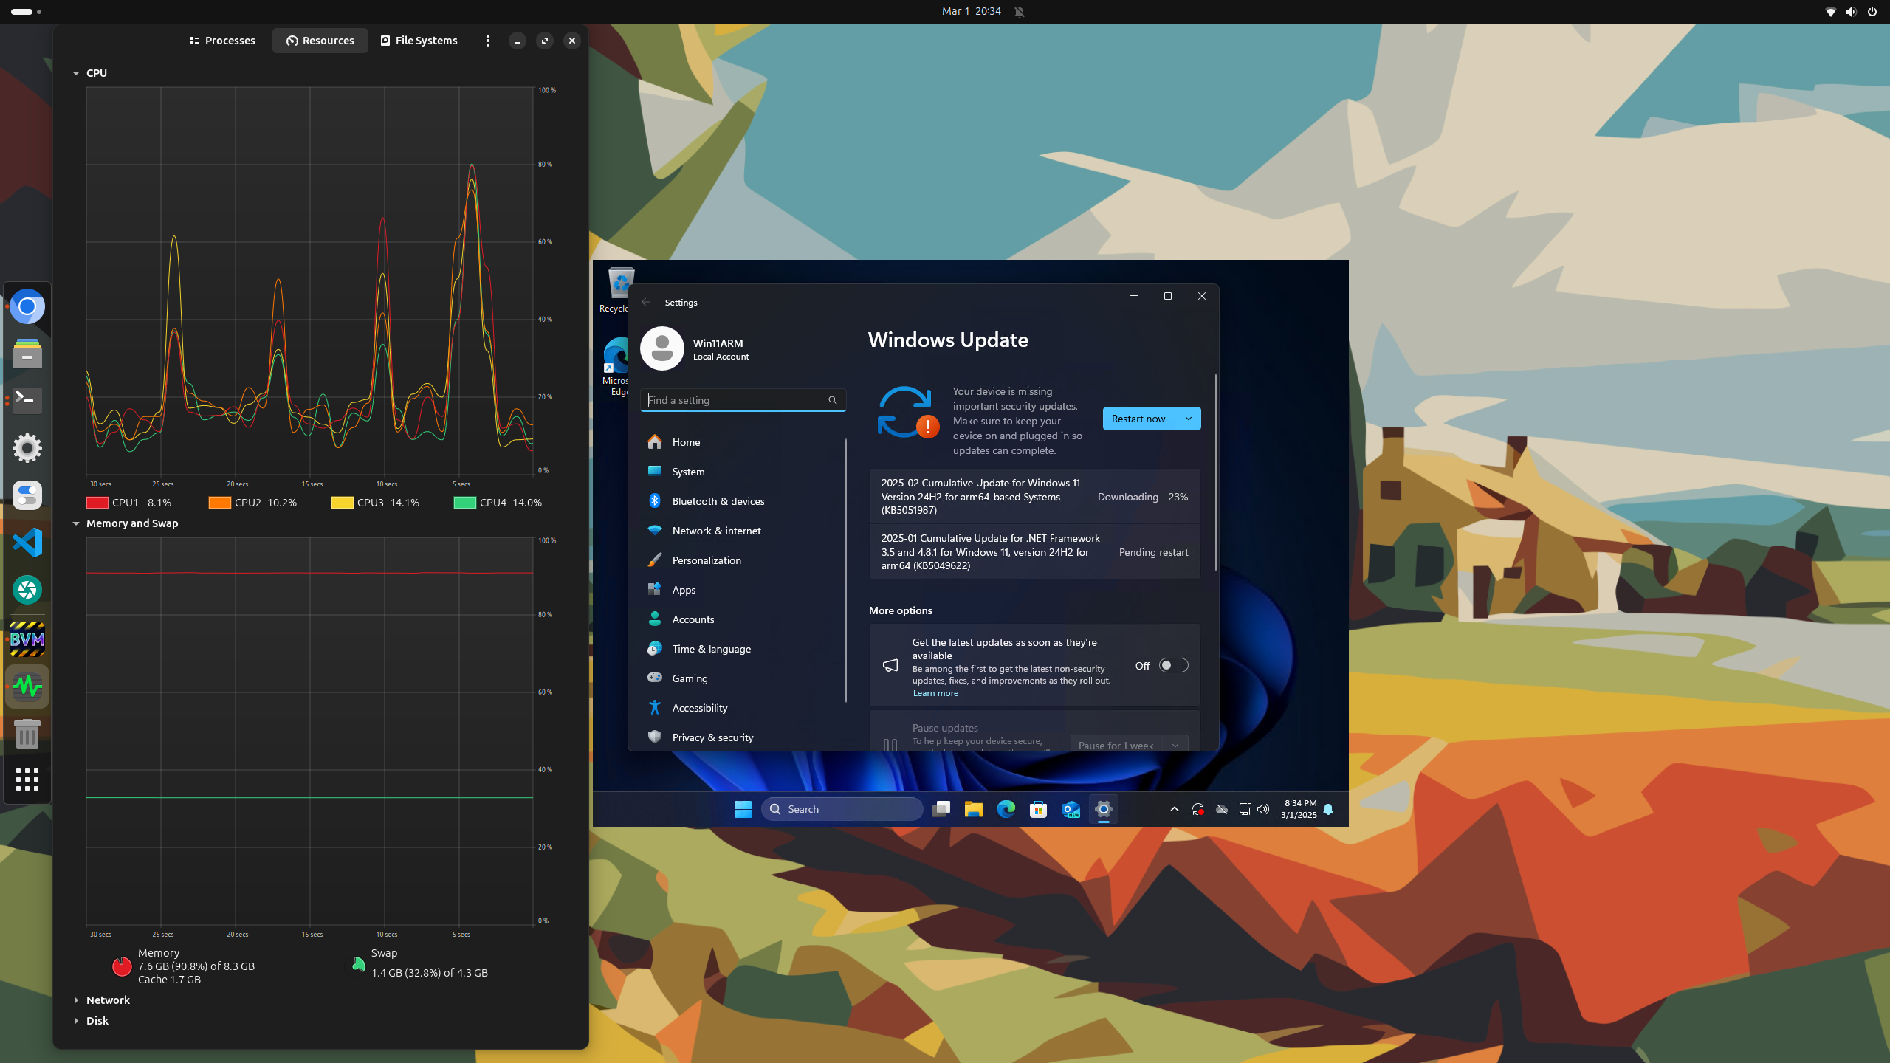The height and width of the screenshot is (1063, 1890).
Task: Open Home in Settings sidebar
Action: click(x=743, y=442)
